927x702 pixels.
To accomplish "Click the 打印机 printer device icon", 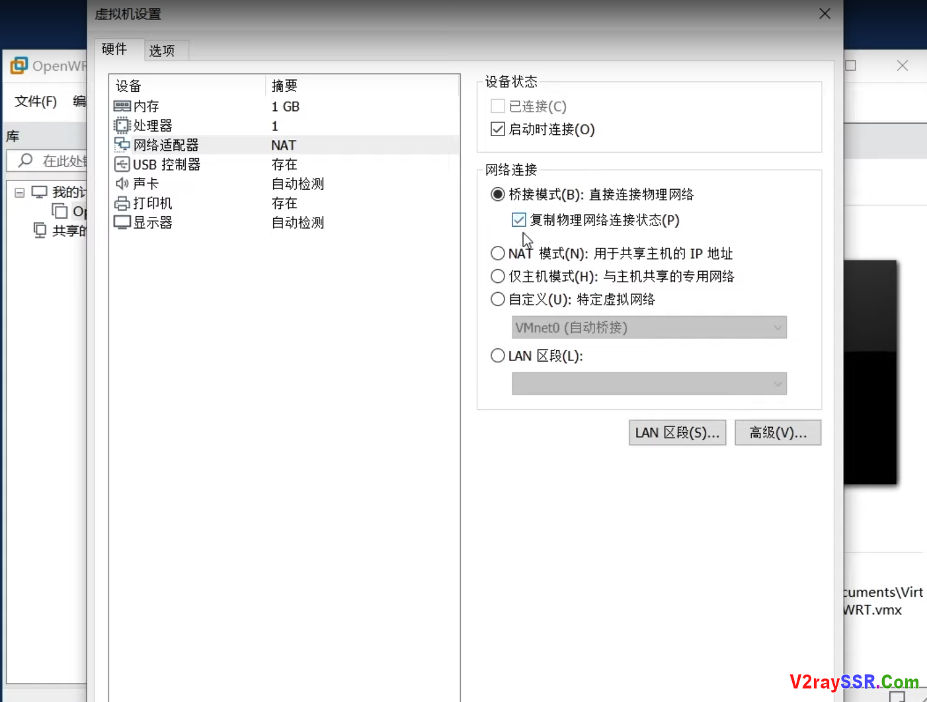I will click(x=123, y=203).
